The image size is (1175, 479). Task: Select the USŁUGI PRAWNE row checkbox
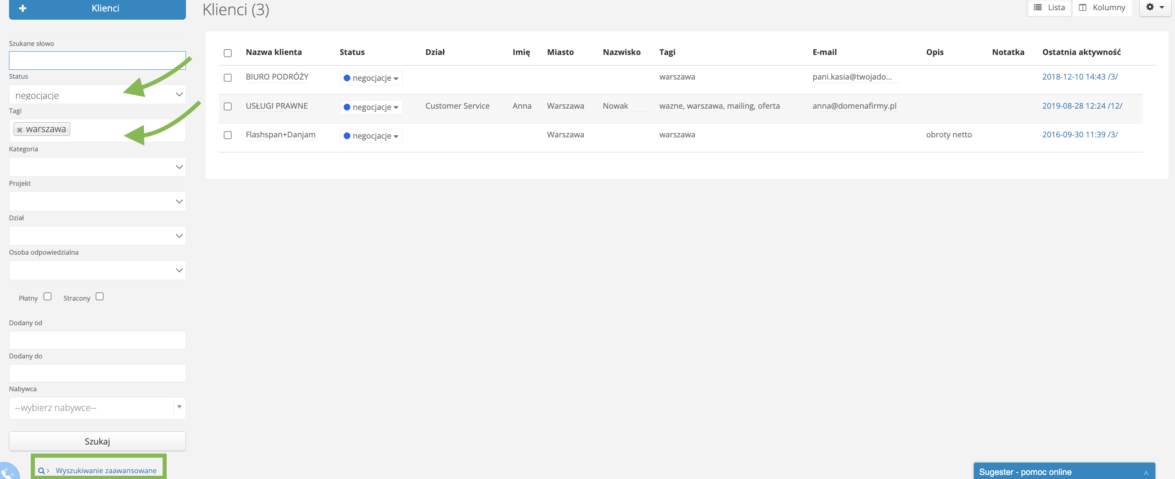227,107
